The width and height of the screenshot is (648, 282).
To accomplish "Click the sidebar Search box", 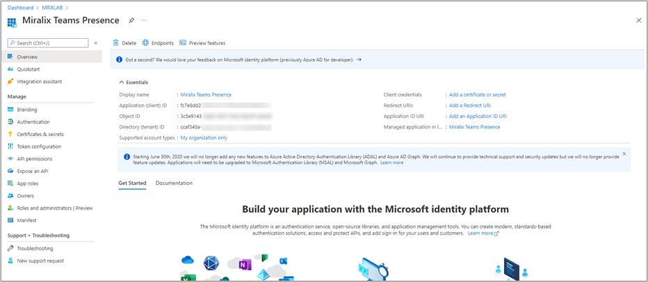I will pos(48,43).
